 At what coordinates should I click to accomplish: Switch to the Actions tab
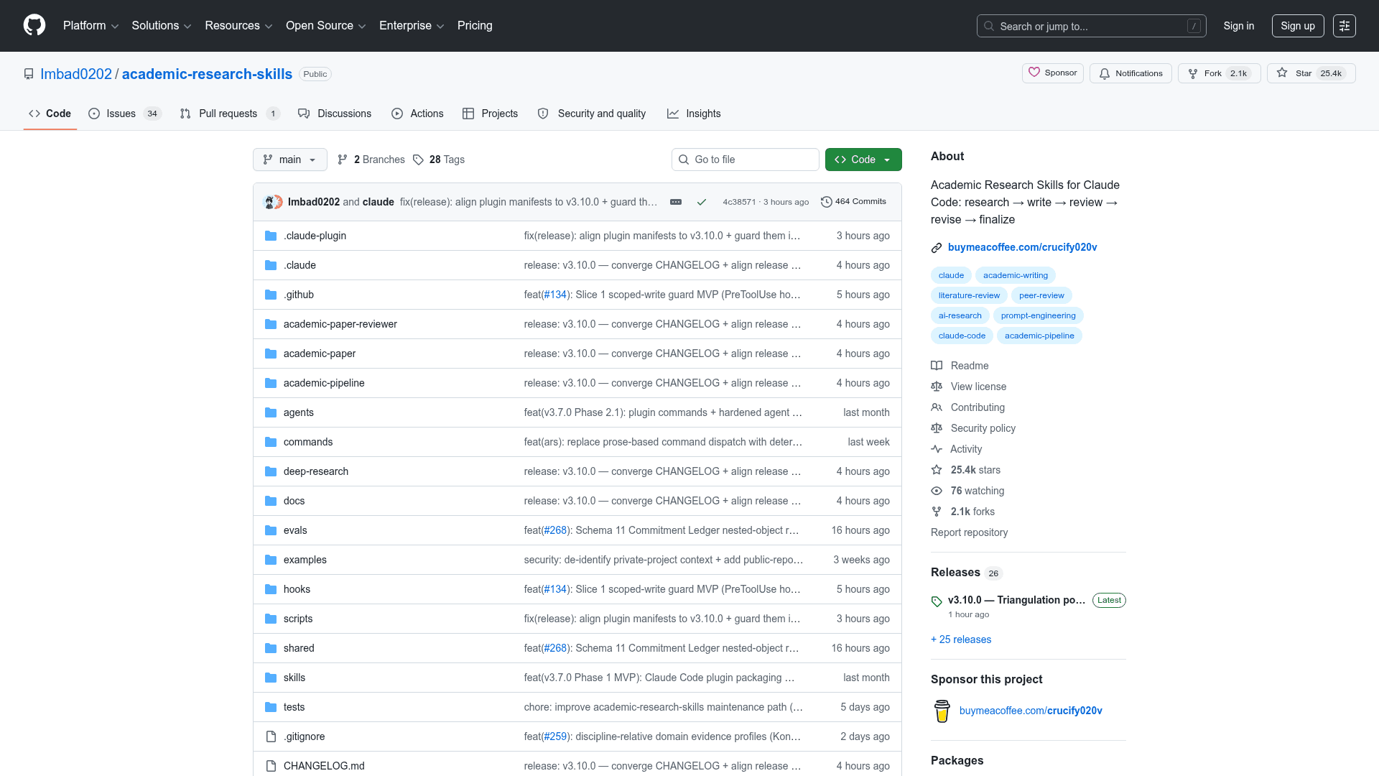coord(417,114)
